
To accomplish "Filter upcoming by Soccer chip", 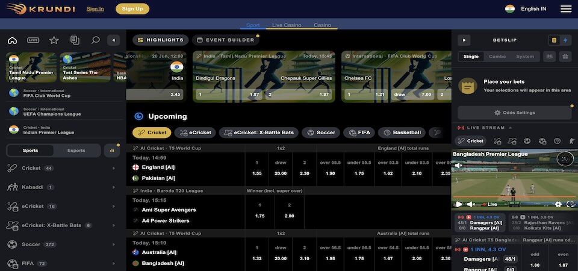I will (321, 132).
